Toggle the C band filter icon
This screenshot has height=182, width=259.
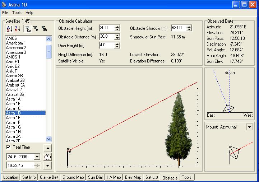[36, 29]
